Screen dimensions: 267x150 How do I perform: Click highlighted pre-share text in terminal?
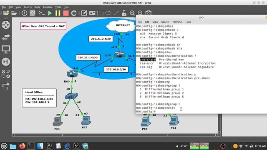click(148, 60)
